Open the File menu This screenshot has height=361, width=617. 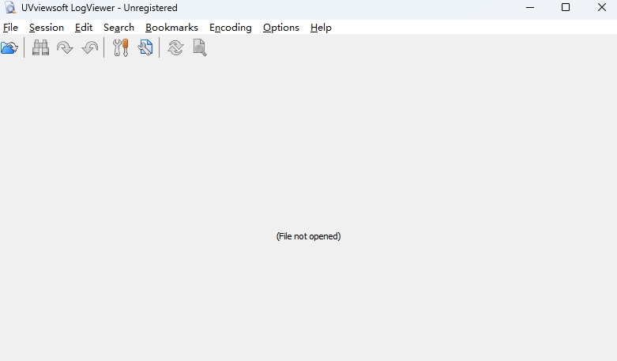10,28
